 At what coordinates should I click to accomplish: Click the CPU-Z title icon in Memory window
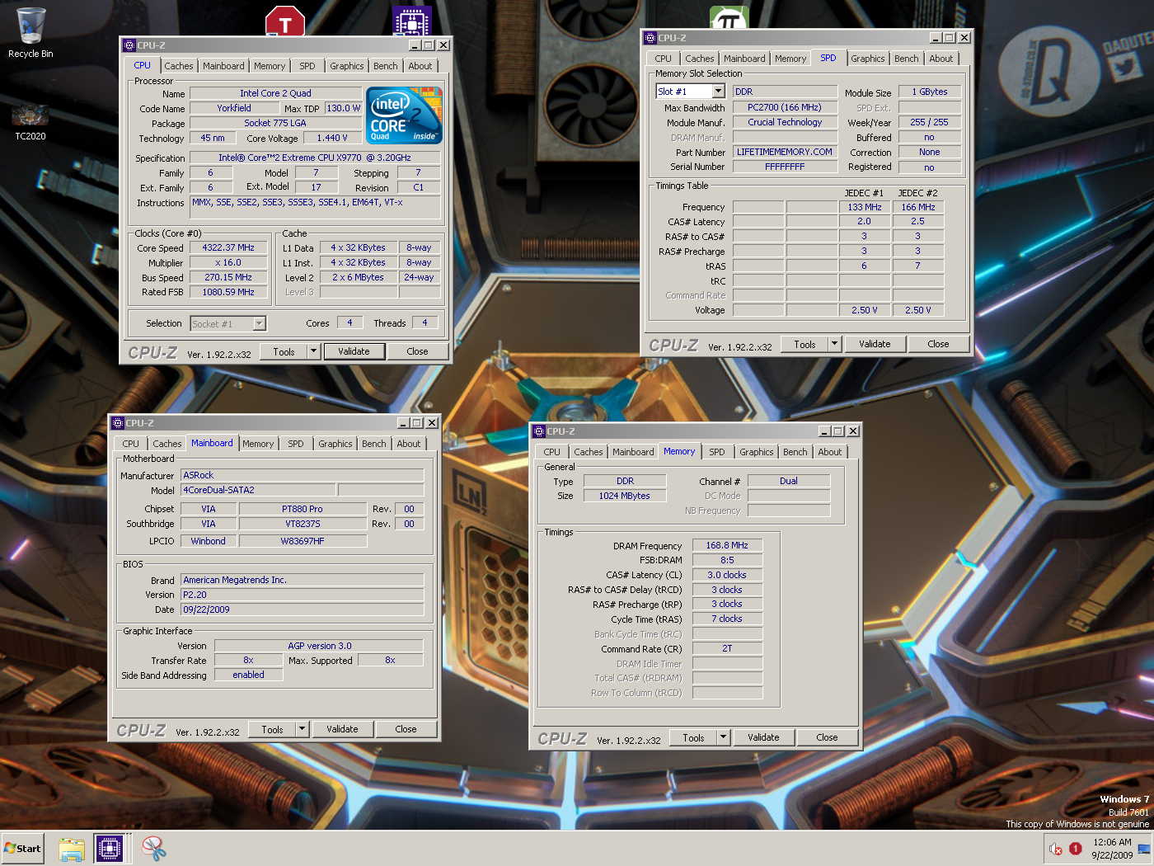click(x=539, y=431)
